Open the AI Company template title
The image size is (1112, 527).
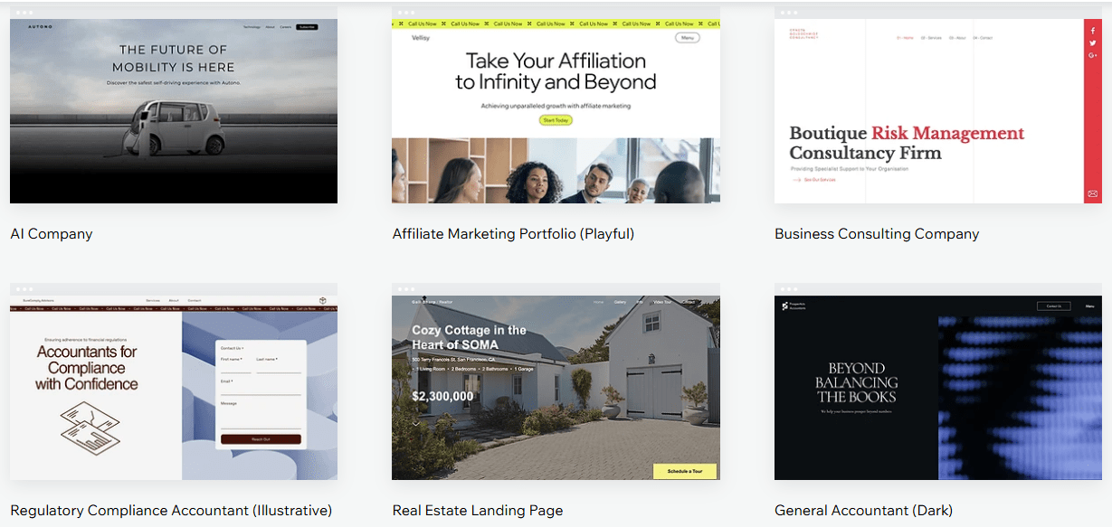pos(52,233)
